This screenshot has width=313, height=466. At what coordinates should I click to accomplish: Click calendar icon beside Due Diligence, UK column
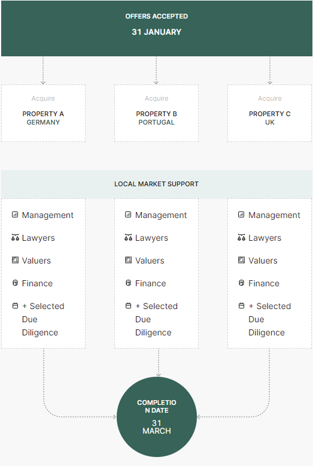pos(241,305)
